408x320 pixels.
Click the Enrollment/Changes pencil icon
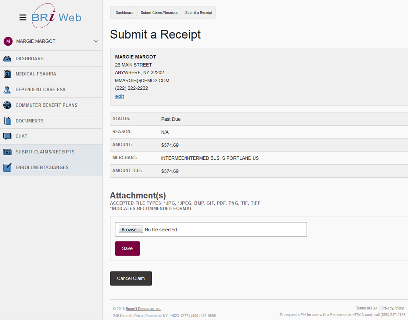click(7, 167)
